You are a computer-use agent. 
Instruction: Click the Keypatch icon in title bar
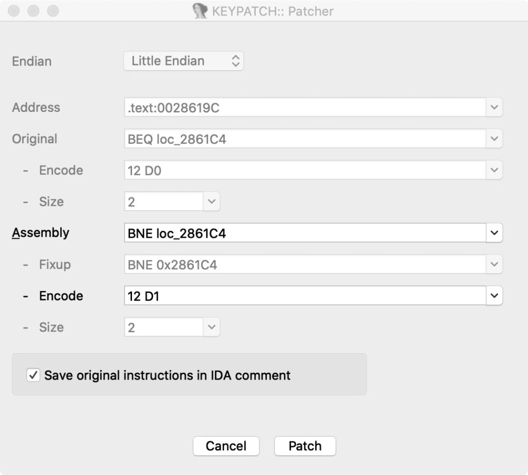pyautogui.click(x=201, y=11)
